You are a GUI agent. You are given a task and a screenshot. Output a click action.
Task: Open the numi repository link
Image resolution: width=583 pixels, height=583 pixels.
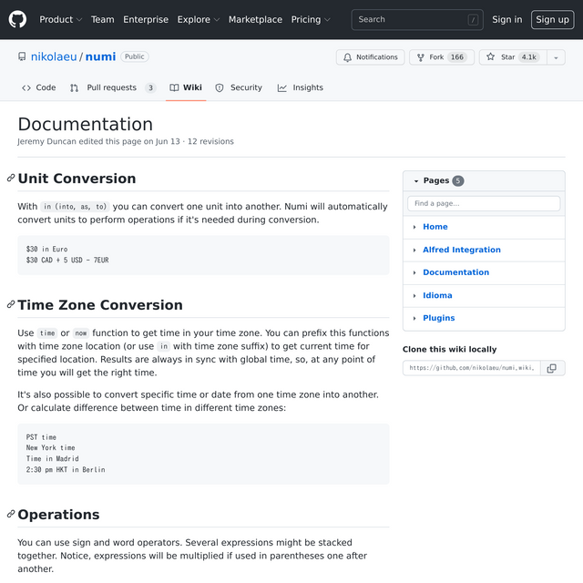tap(100, 56)
